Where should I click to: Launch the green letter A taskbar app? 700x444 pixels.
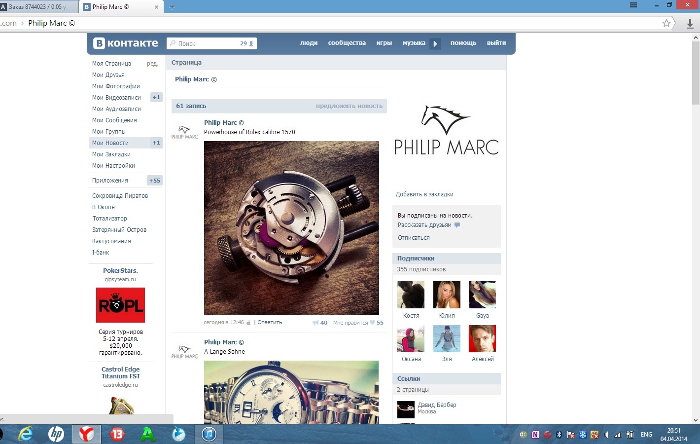148,434
